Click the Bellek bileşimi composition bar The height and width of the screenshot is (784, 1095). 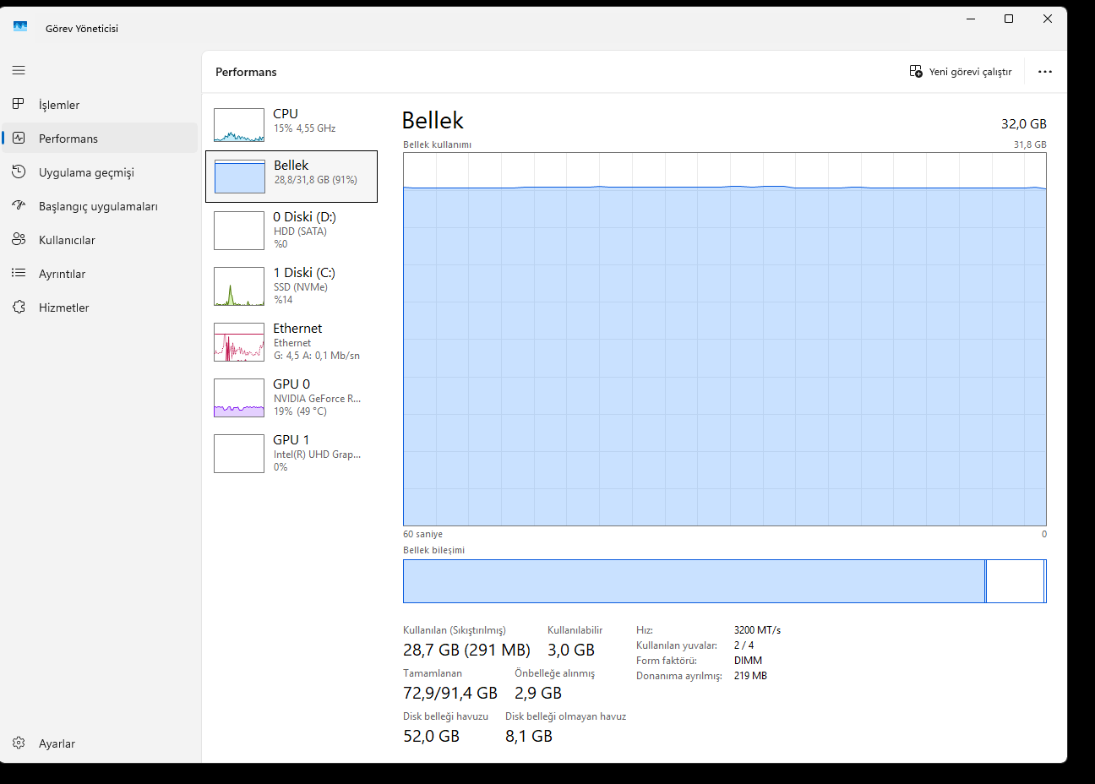[x=725, y=581]
